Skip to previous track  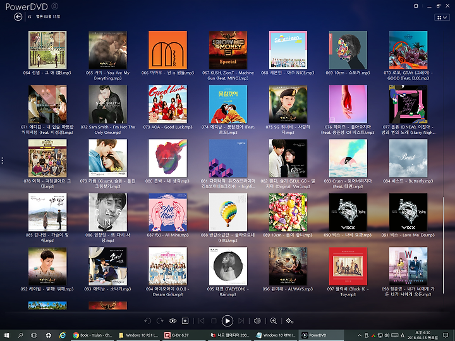[x=202, y=321]
